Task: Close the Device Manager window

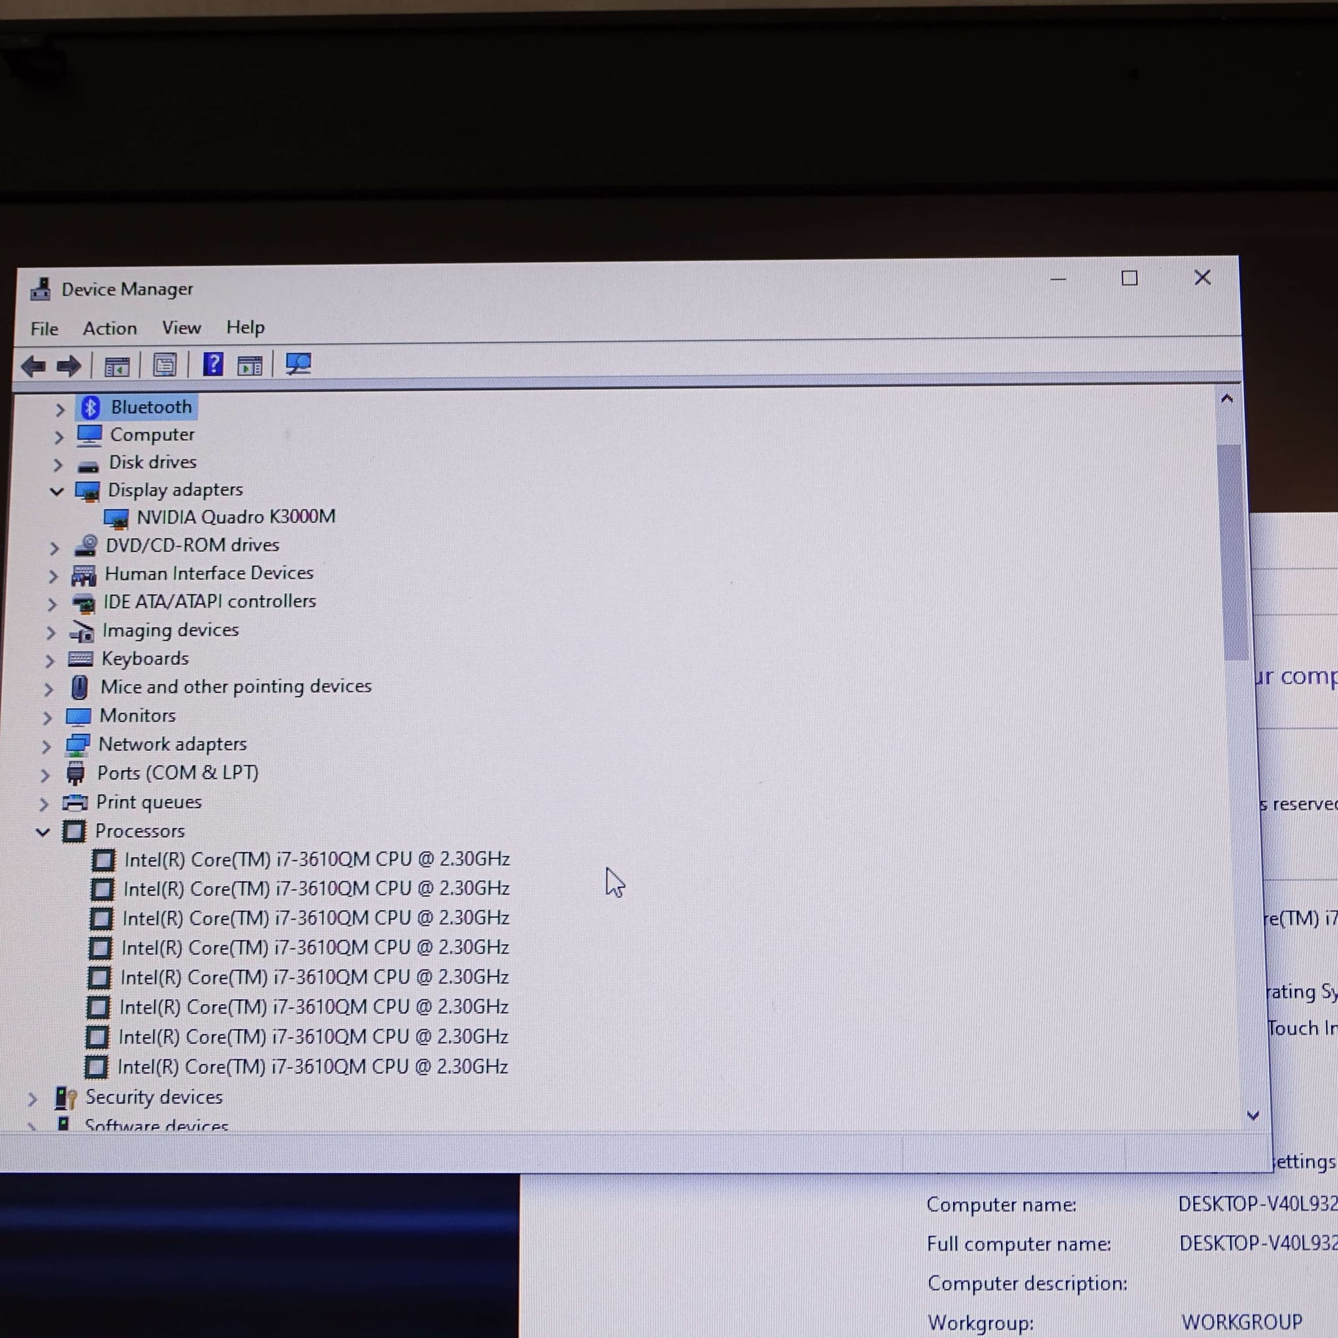Action: tap(1202, 278)
